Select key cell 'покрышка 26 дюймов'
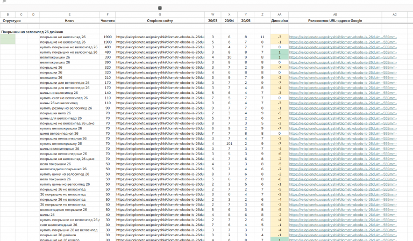This screenshot has width=413, height=241. 69,235
